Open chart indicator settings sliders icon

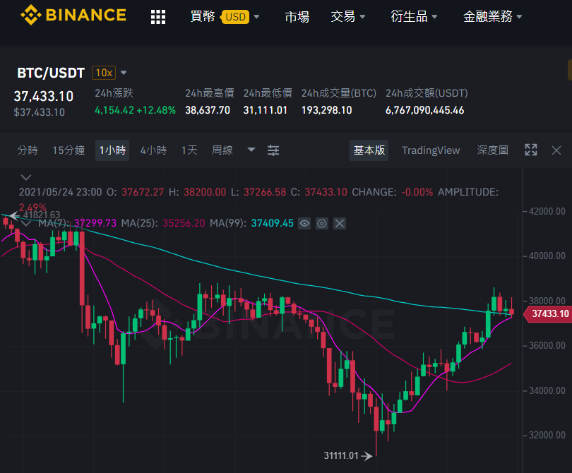click(273, 150)
